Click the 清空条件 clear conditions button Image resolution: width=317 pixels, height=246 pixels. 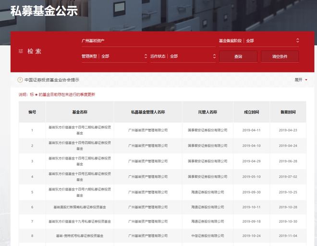[280, 56]
